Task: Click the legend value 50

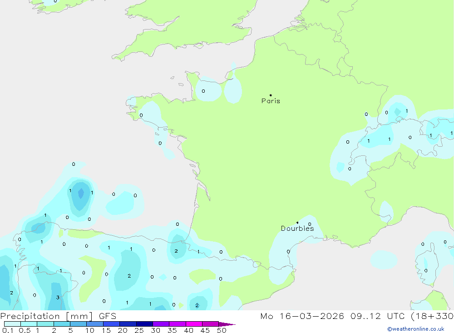Action: tap(222, 330)
